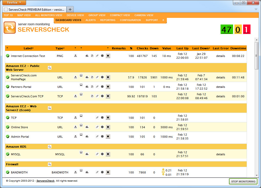261x188 pixels.
Task: Click the yellow 0 status counter
Action: click(238, 29)
